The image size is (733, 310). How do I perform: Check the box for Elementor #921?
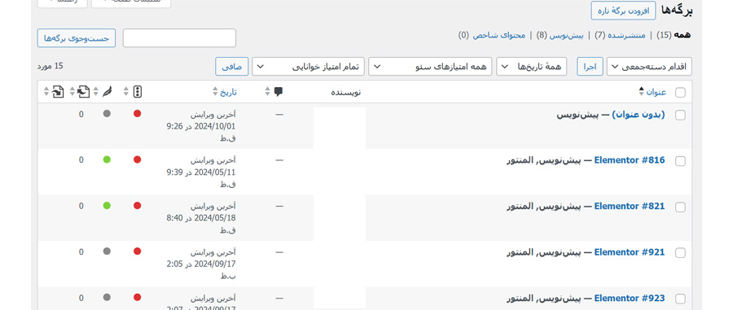(680, 253)
